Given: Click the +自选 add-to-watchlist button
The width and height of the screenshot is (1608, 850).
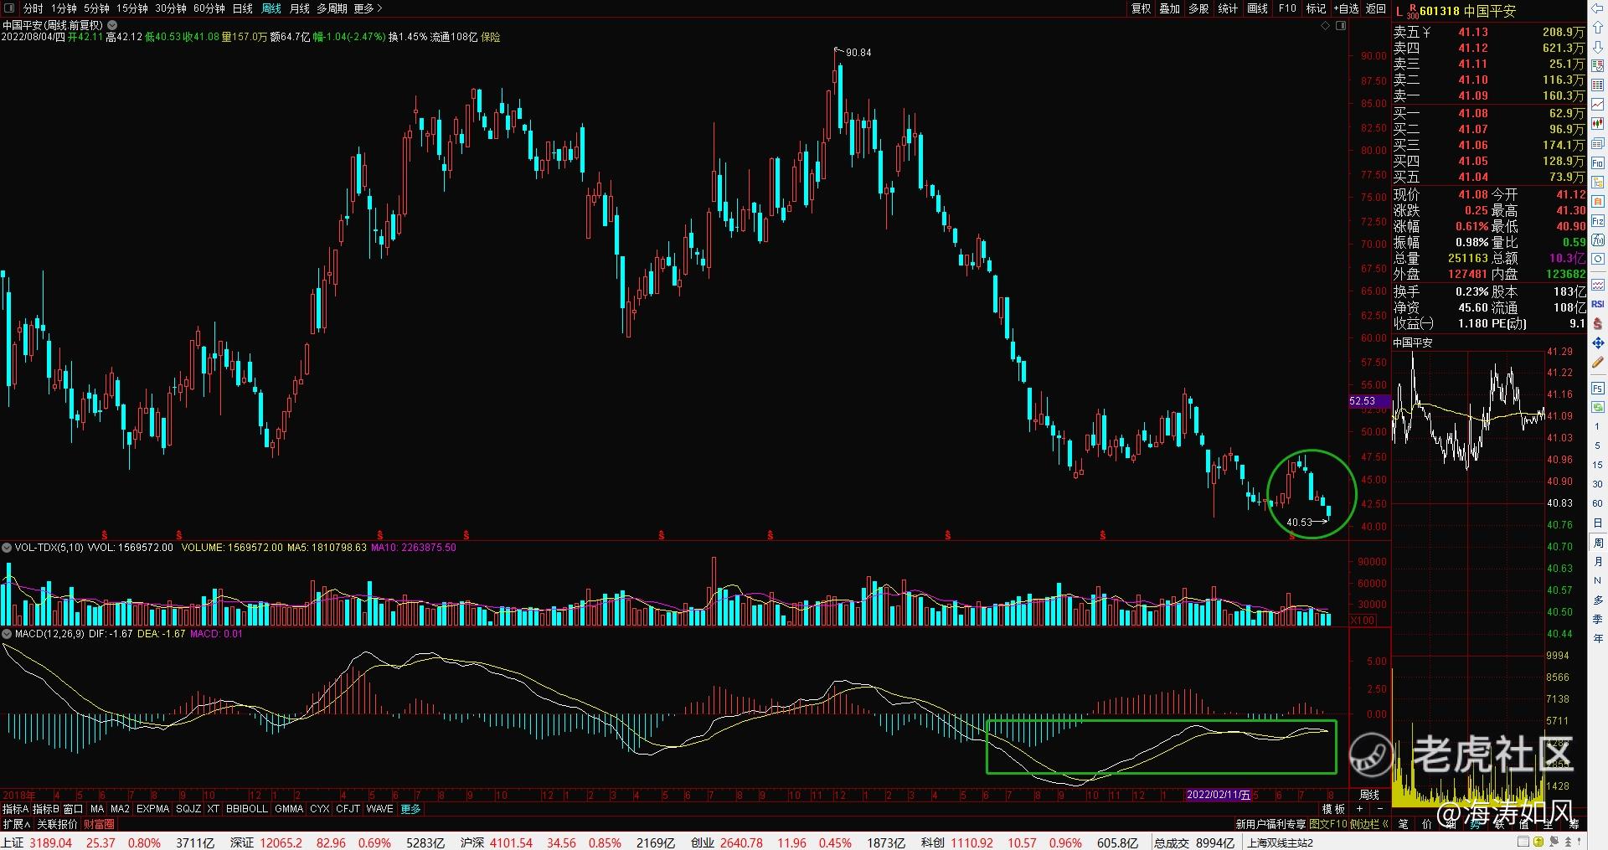Looking at the screenshot, I should (x=1344, y=8).
